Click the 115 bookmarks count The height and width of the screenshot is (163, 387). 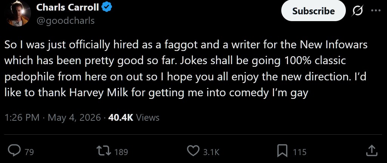tap(300, 152)
